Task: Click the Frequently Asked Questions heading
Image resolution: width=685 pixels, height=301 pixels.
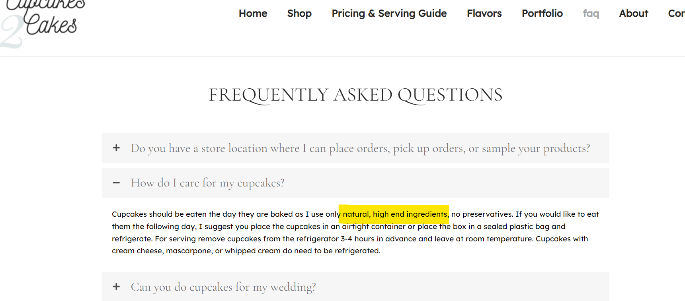Action: [355, 95]
